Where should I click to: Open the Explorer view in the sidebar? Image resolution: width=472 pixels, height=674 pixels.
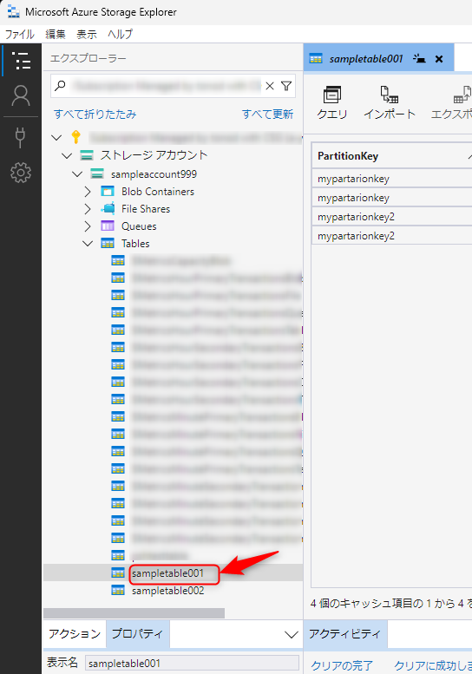click(21, 60)
